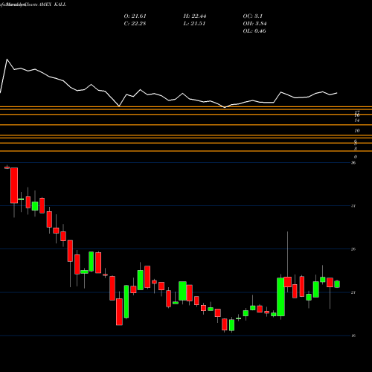Click the 10 indicator scale label
372x372 pixels.
(357, 130)
